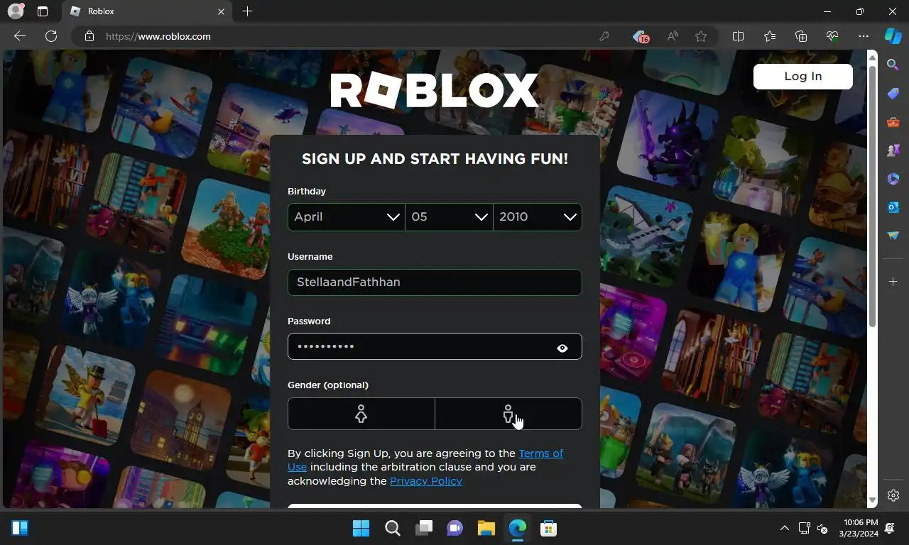The image size is (909, 545).
Task: Open Microsoft 365 in the sidebar
Action: click(893, 179)
